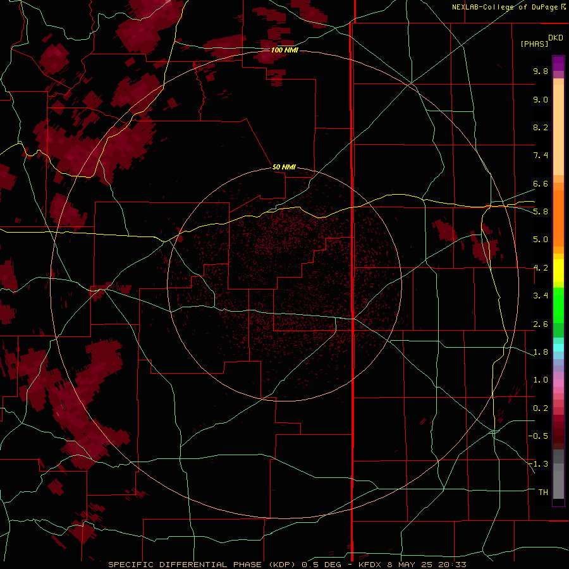Click the TH threshold label
The width and height of the screenshot is (569, 569).
point(543,492)
